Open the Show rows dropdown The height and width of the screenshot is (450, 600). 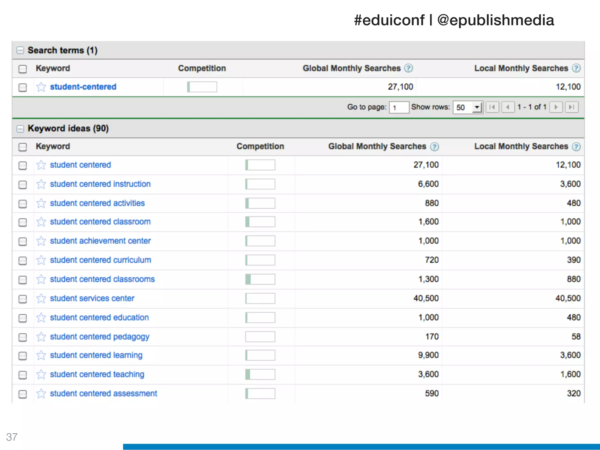468,108
